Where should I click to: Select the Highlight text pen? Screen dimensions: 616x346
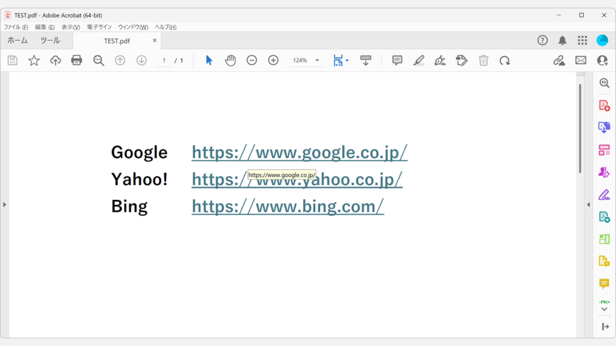coord(419,61)
